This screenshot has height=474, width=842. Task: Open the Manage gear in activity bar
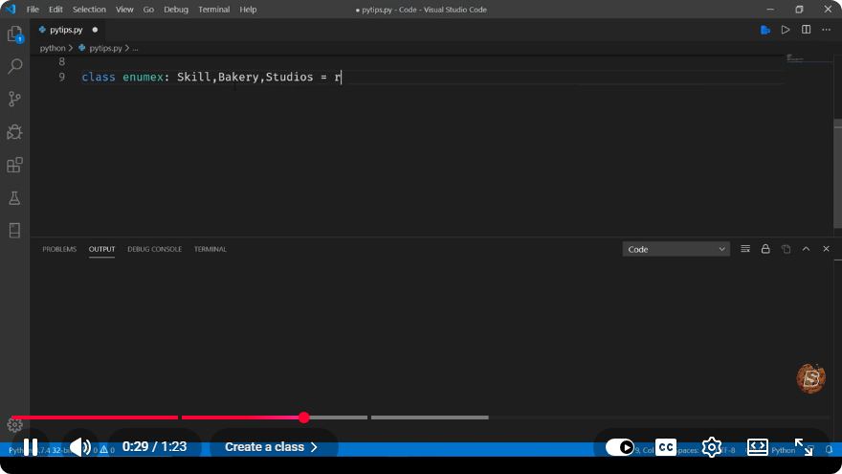(14, 424)
